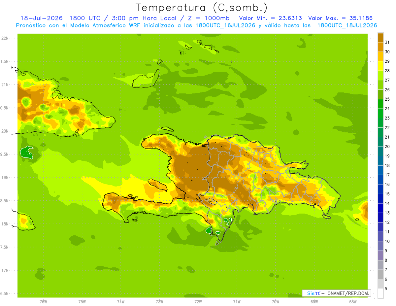Click the "19N" latitude axis label
Screen dimensions: 396x306
click(5, 177)
